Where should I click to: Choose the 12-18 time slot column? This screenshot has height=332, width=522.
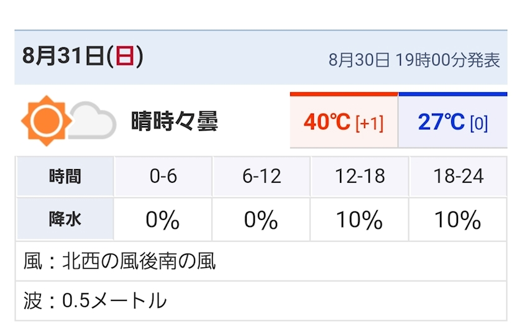[359, 177]
